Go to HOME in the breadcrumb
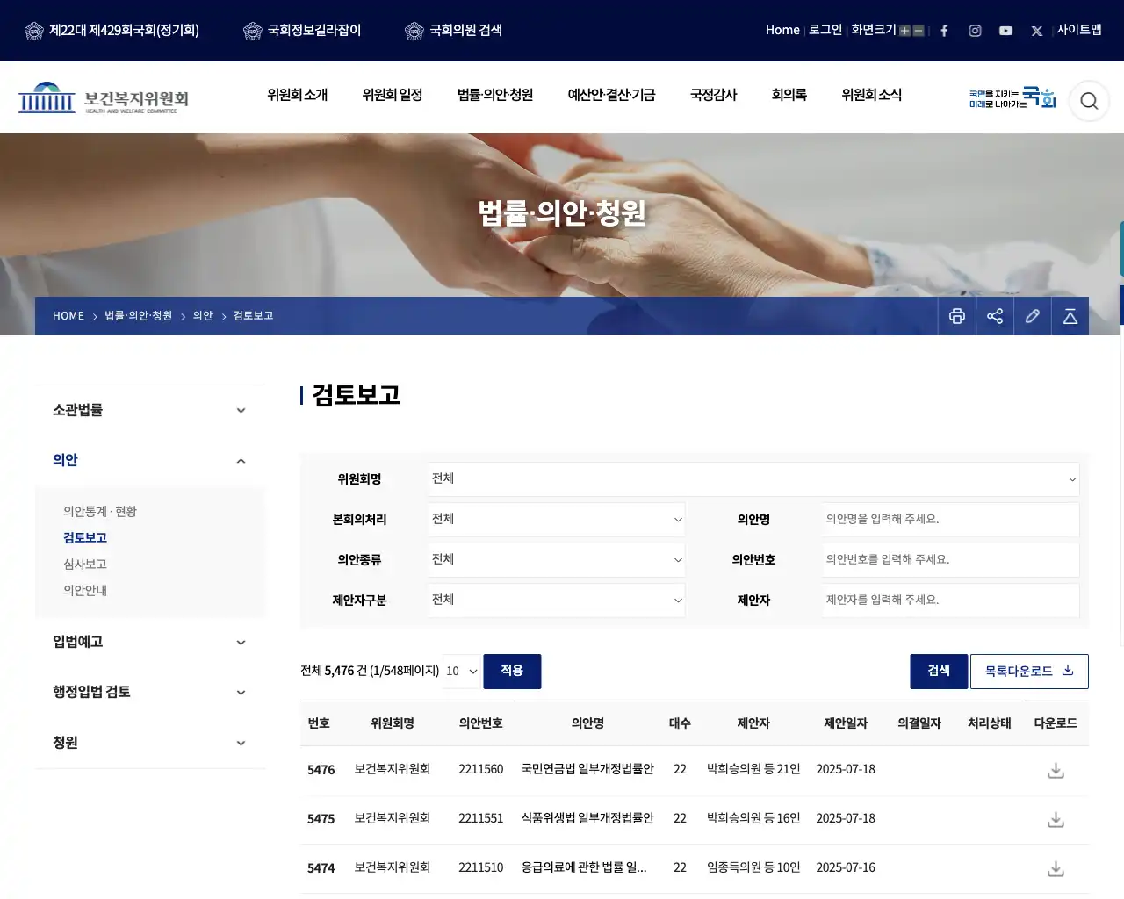1124x899 pixels. point(68,316)
